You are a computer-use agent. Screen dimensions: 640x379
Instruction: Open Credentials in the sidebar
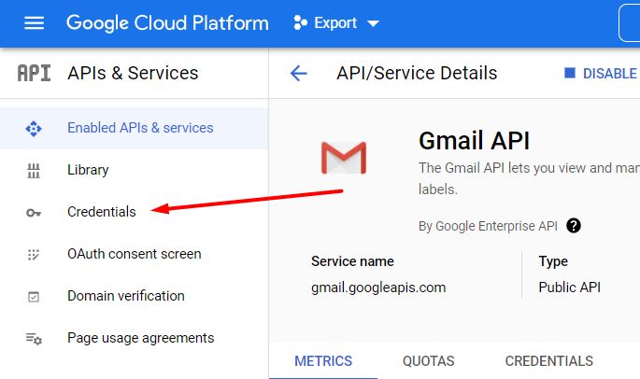135,212
